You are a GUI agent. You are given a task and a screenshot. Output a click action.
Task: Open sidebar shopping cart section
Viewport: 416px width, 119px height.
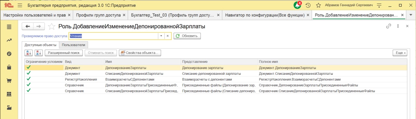pos(9,81)
